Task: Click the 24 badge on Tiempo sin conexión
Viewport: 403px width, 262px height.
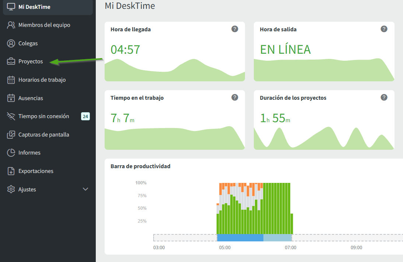Action: pos(85,117)
